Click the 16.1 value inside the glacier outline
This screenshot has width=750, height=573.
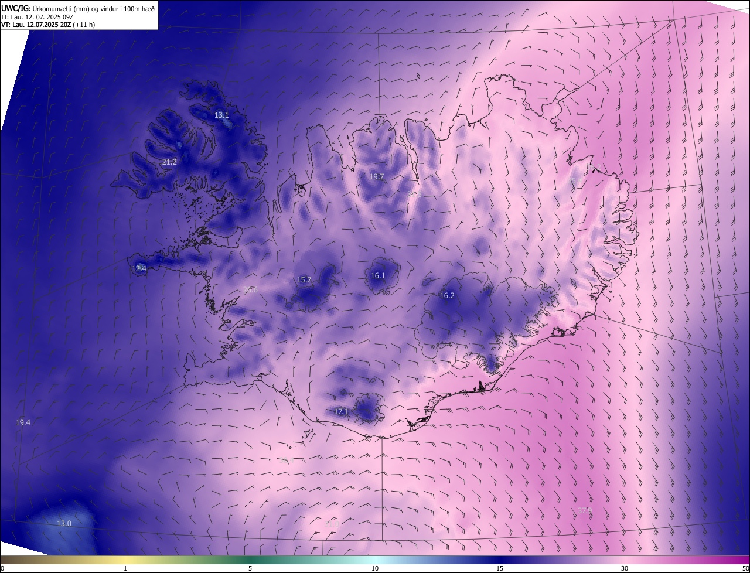coord(378,276)
